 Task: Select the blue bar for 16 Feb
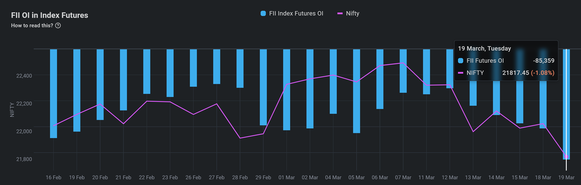[x=53, y=93]
